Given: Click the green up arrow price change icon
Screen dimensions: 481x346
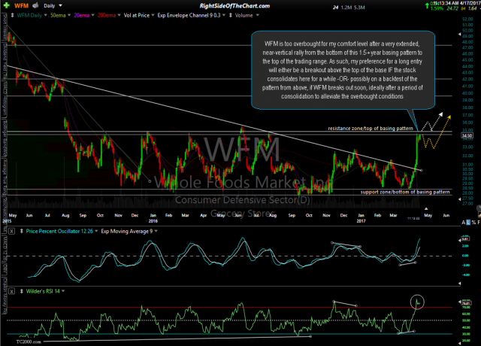Looking at the screenshot, I should (x=427, y=5).
